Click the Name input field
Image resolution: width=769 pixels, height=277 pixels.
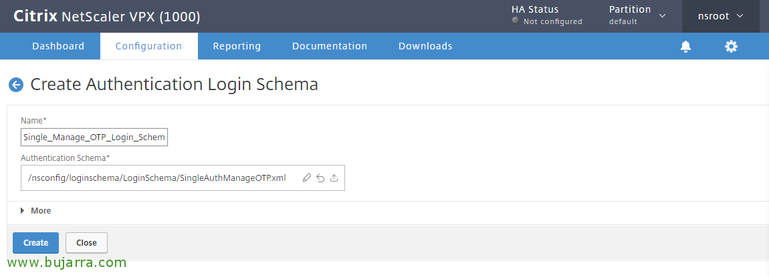click(94, 137)
